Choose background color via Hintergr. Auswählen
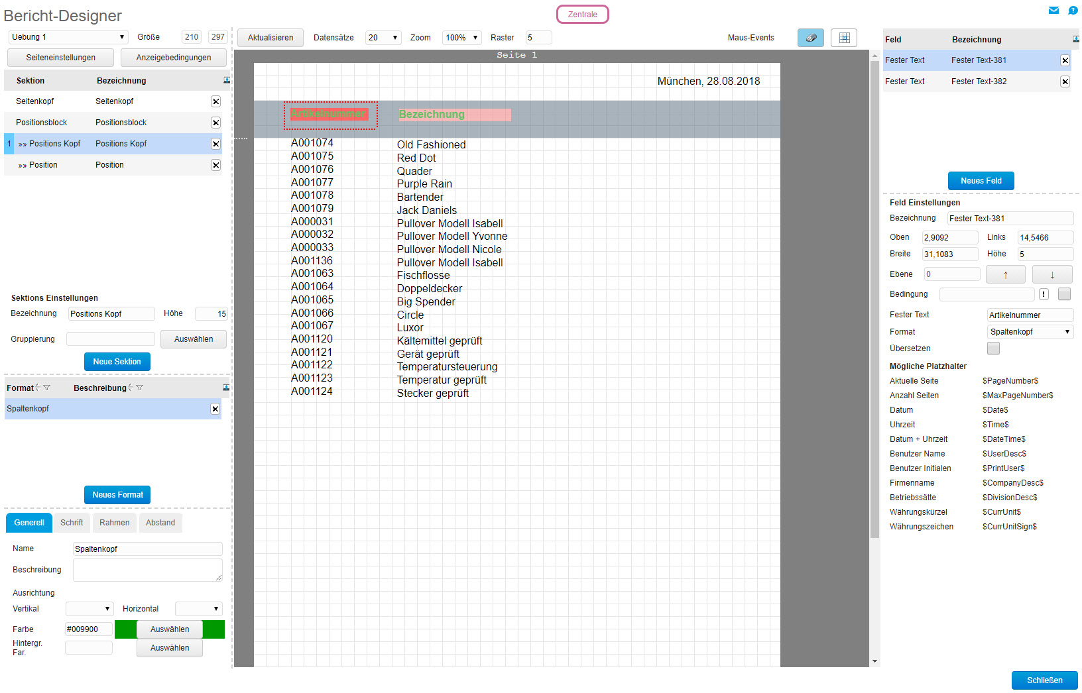This screenshot has height=693, width=1082. (x=170, y=648)
